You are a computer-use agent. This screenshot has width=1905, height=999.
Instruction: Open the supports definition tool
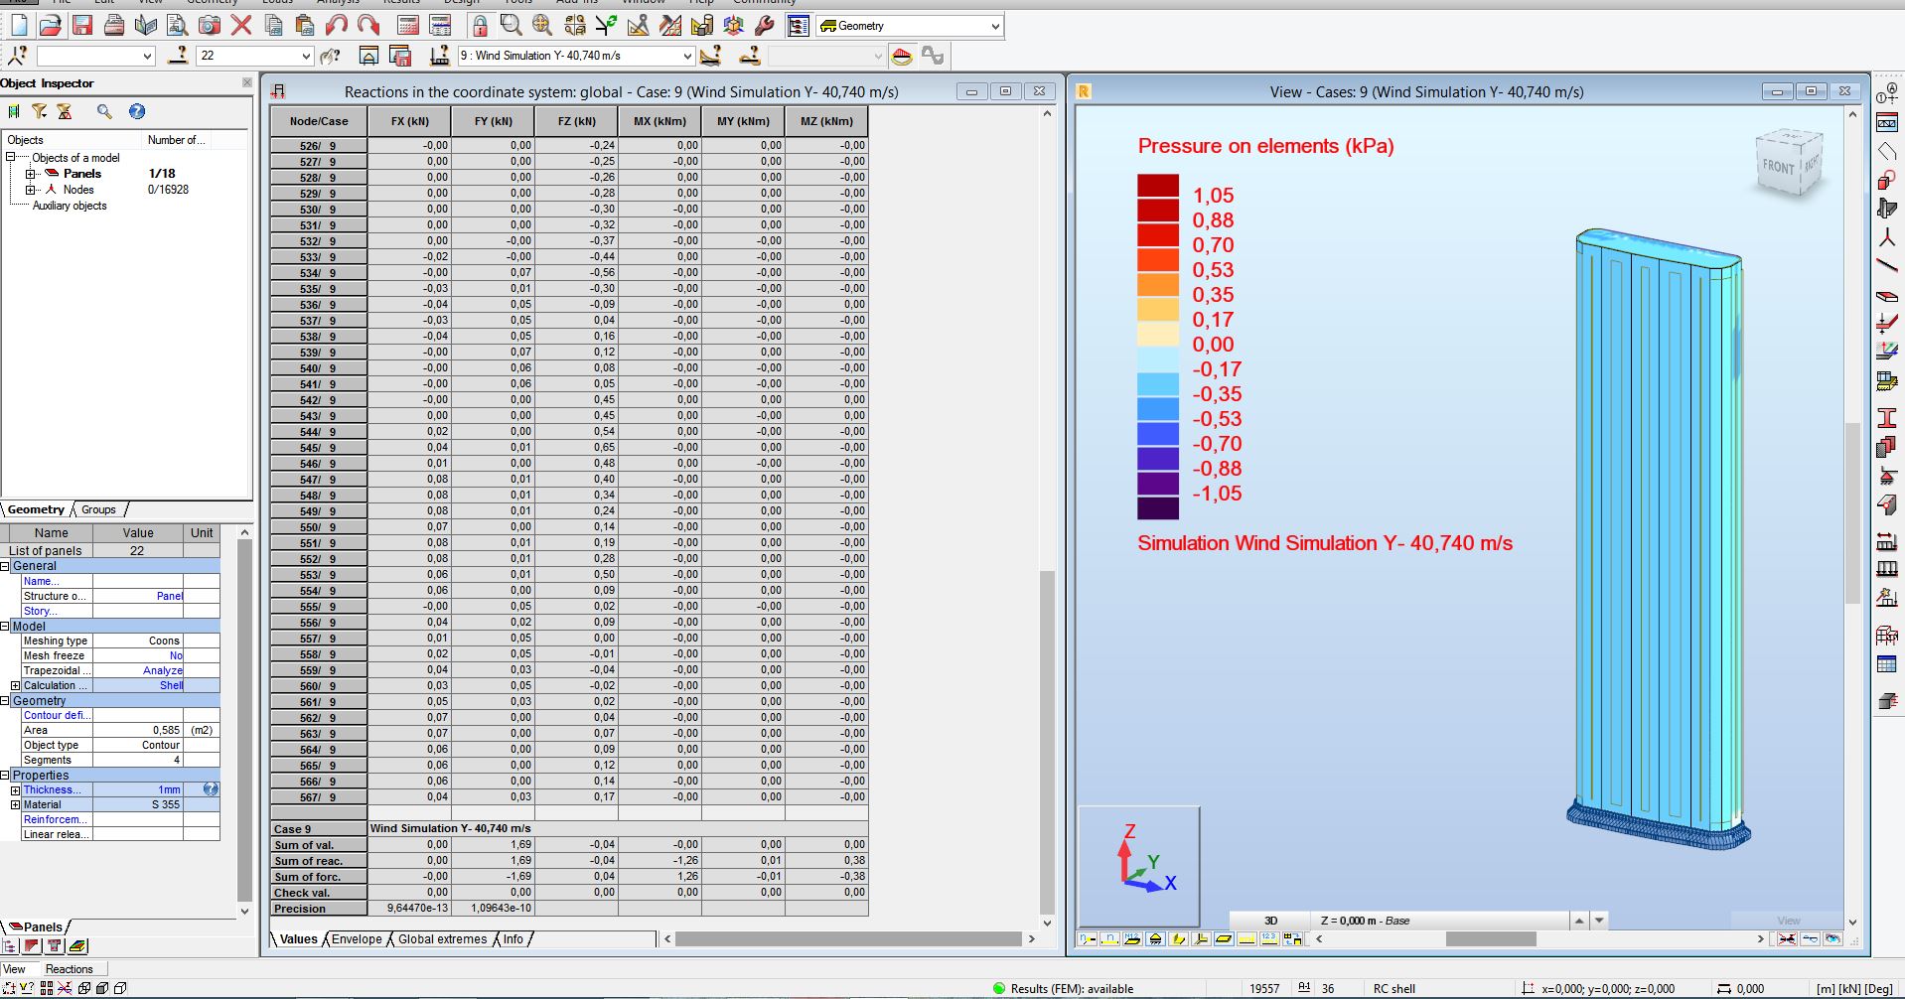click(1888, 474)
